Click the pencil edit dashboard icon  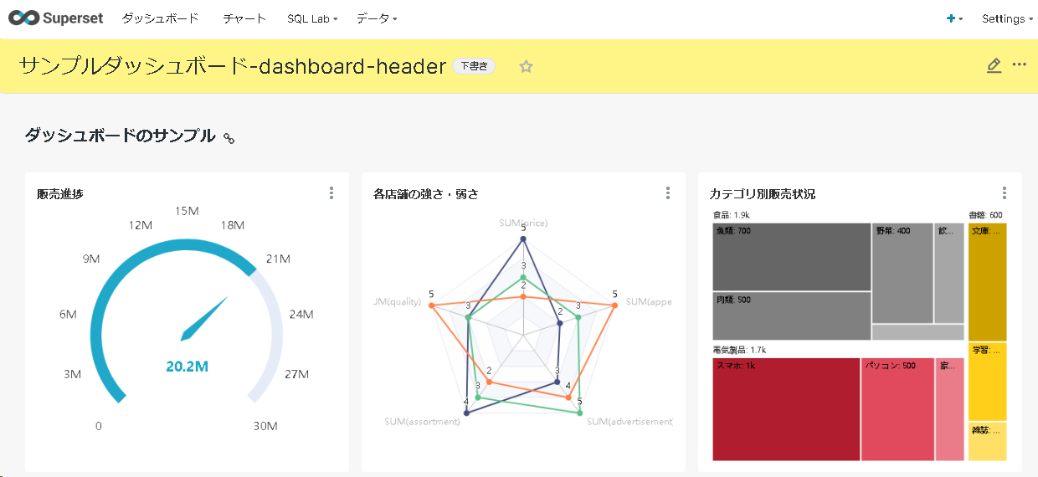(994, 65)
